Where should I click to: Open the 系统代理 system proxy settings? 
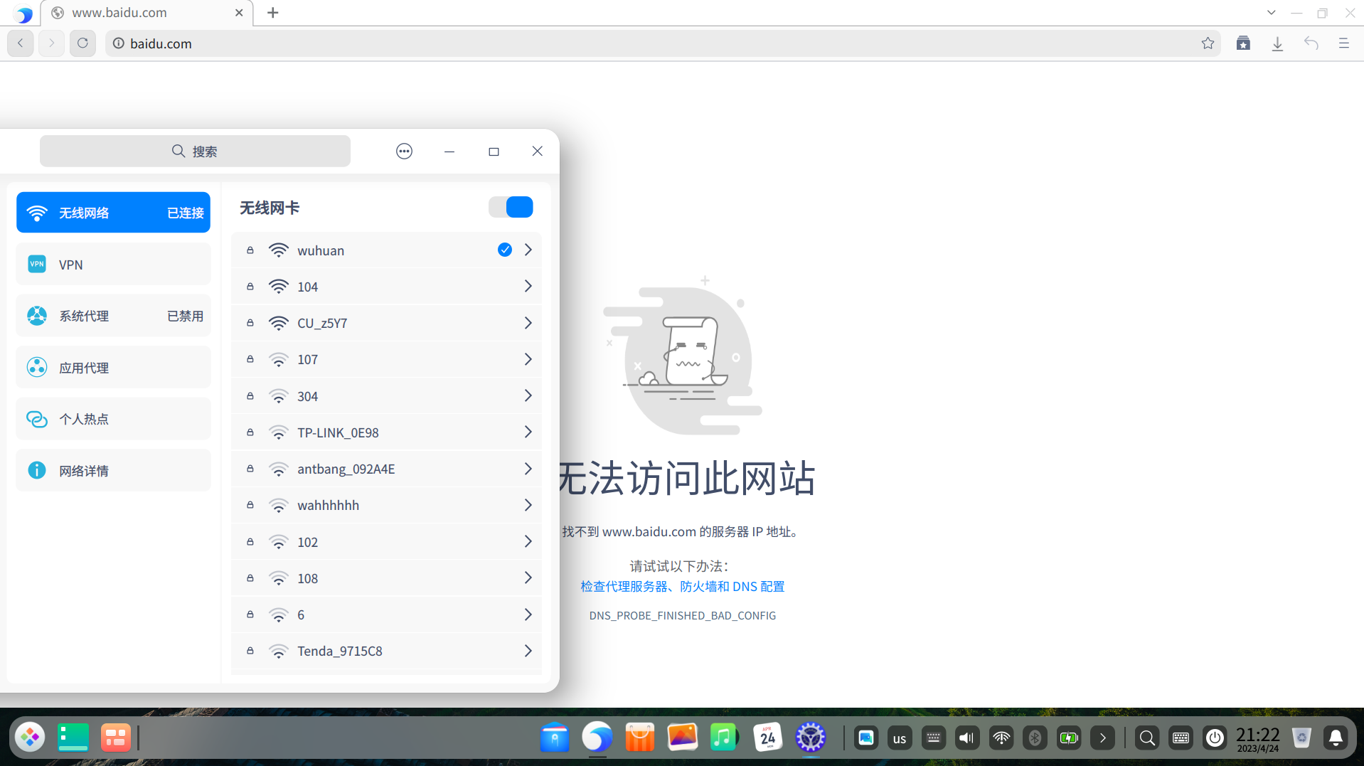coord(113,315)
